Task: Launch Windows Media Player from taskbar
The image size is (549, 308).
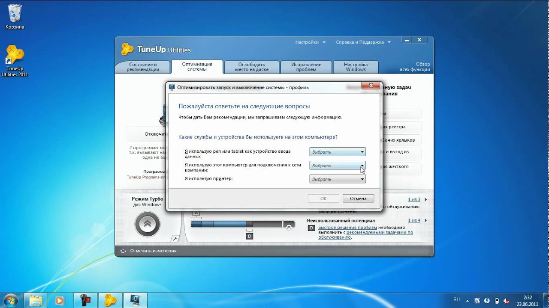Action: (x=60, y=300)
